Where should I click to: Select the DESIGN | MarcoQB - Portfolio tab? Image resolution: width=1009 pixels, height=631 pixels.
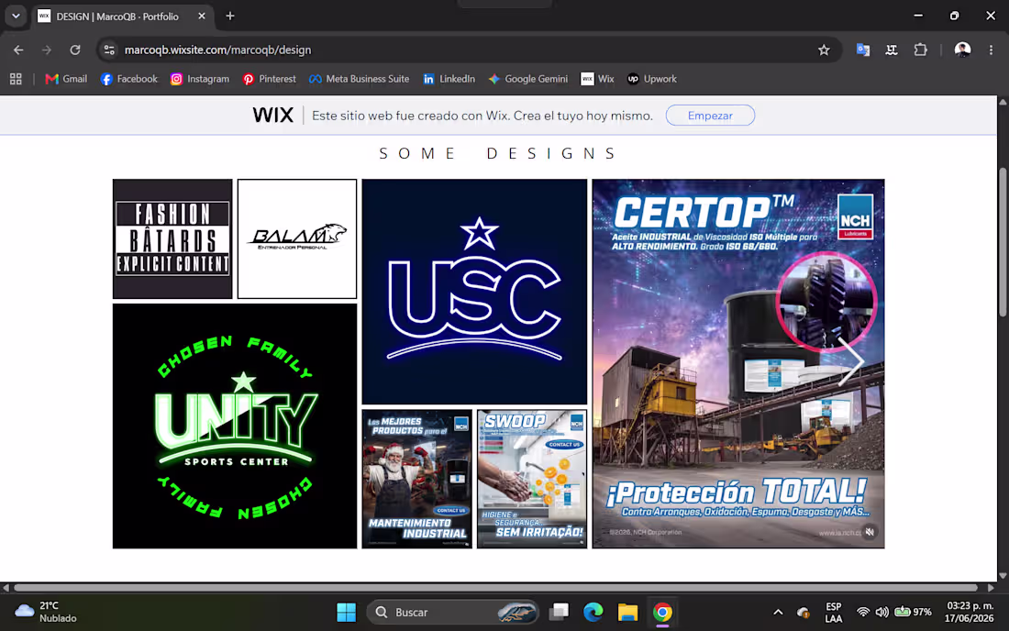(122, 17)
